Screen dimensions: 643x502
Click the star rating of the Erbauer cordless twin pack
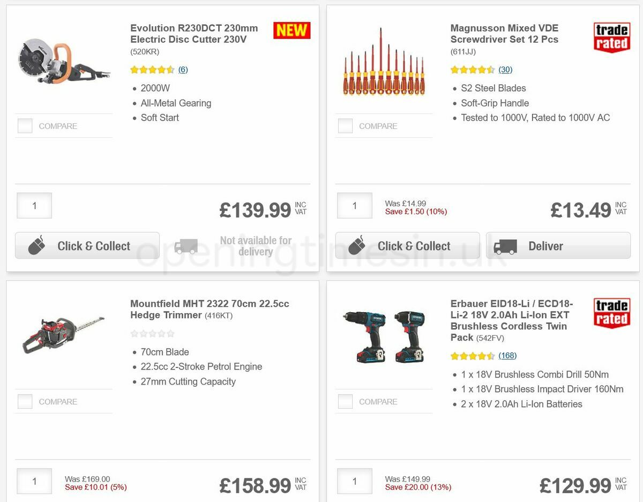pyautogui.click(x=472, y=355)
